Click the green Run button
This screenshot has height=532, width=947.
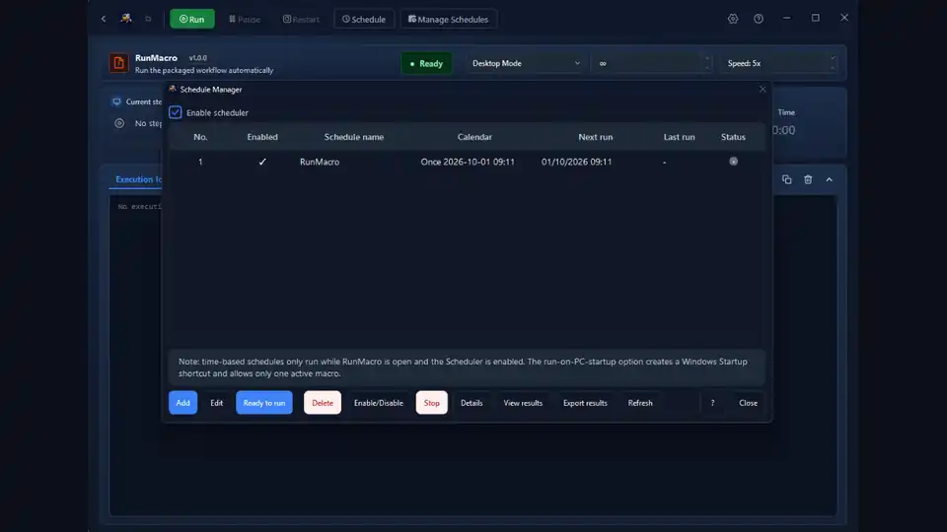click(192, 19)
